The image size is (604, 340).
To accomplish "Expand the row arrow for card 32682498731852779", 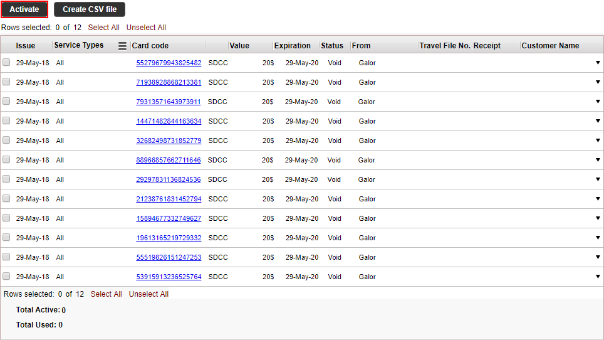I will 598,141.
